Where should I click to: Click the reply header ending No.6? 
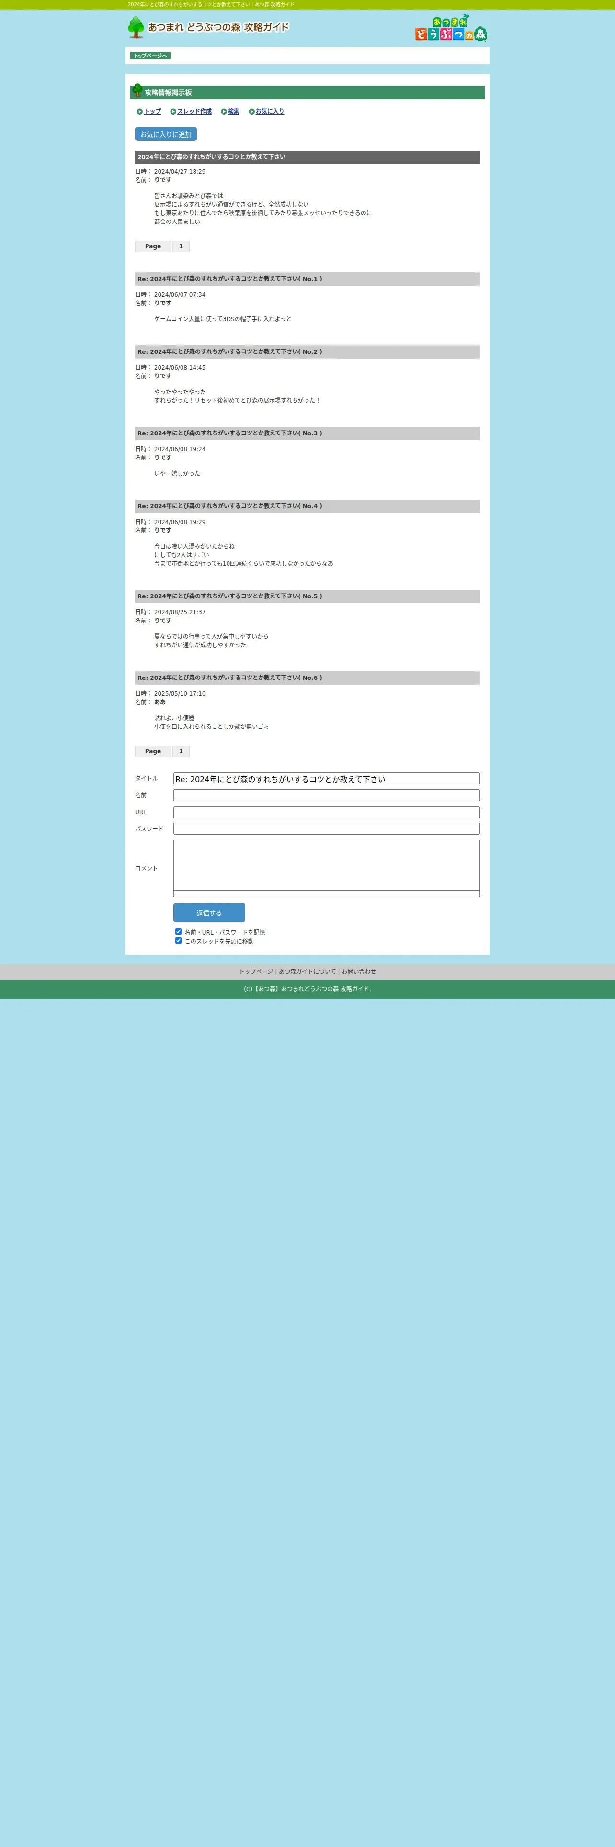307,678
